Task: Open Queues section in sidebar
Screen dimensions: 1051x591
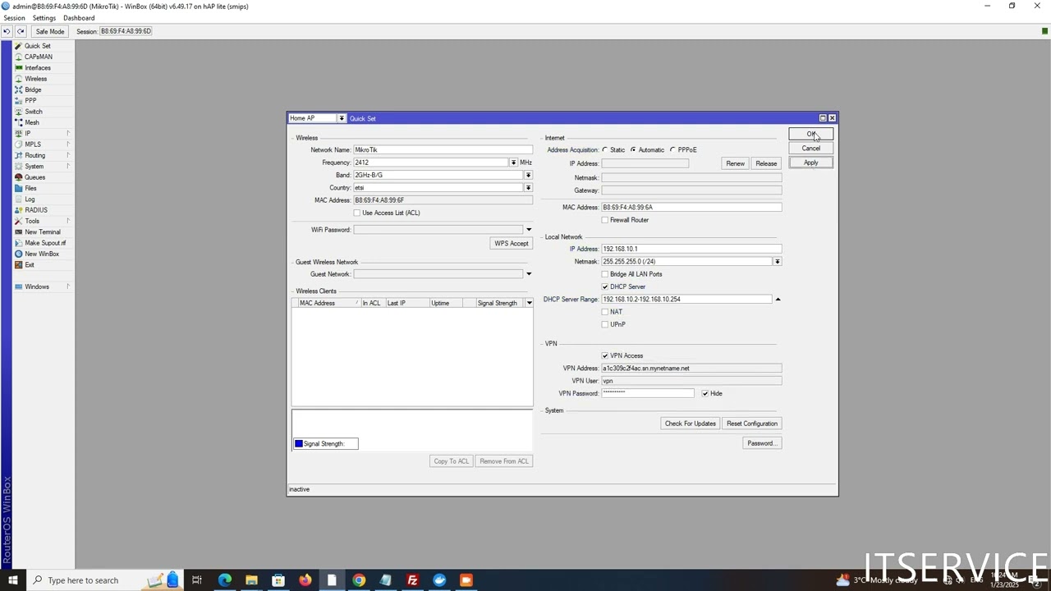Action: [34, 177]
